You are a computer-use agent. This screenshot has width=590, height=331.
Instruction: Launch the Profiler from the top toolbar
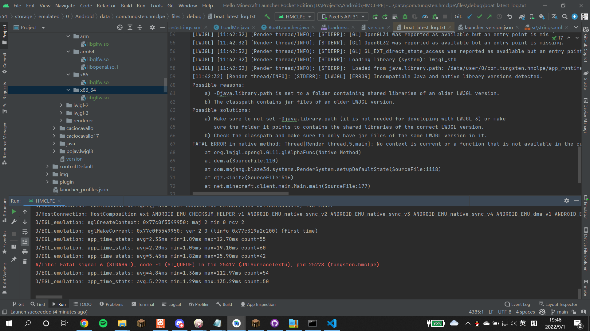426,17
